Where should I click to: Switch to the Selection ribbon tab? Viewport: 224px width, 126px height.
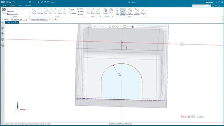(x=28, y=6)
